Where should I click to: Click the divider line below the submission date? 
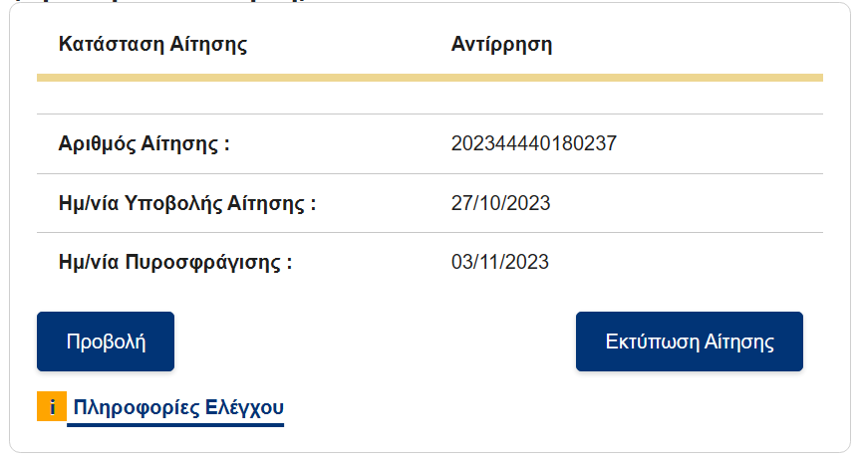pyautogui.click(x=430, y=232)
